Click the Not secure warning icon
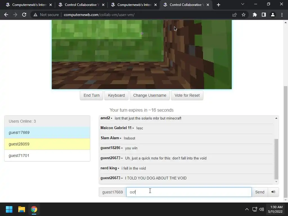Screen dimensions: 288x216 tap(35, 15)
